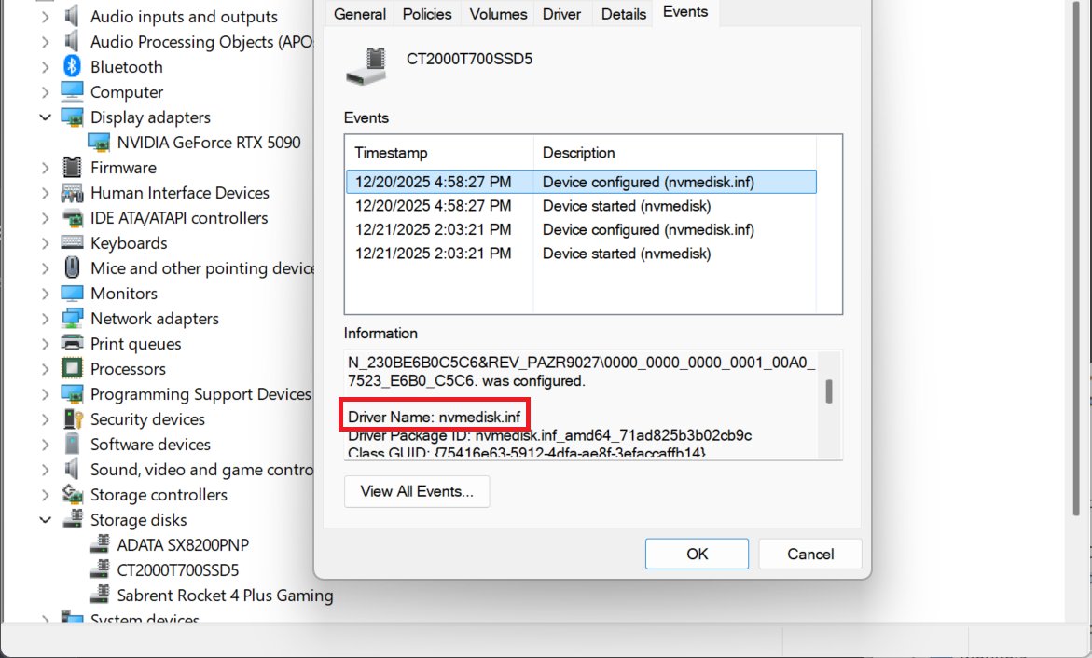The width and height of the screenshot is (1092, 658).
Task: Expand the Print queues node
Action: tap(46, 343)
